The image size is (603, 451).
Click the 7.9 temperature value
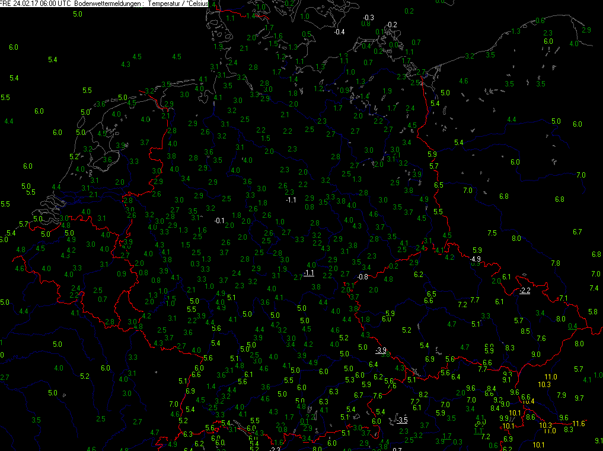(x=561, y=395)
